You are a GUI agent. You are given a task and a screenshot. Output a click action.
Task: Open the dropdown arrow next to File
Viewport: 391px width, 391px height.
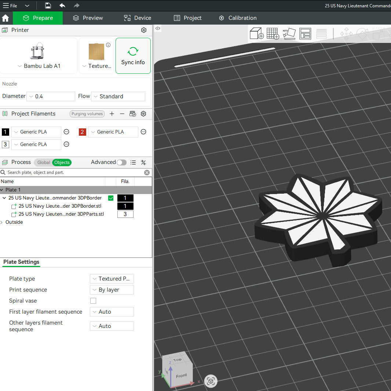27,6
